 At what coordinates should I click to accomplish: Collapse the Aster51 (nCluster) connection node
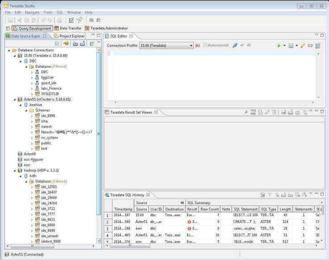point(15,99)
